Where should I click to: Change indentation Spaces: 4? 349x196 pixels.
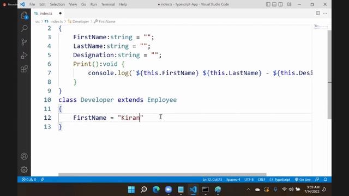[x=233, y=180]
